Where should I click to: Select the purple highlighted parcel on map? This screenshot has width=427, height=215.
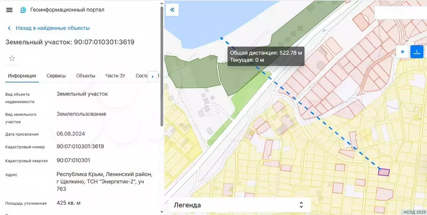tap(384, 172)
